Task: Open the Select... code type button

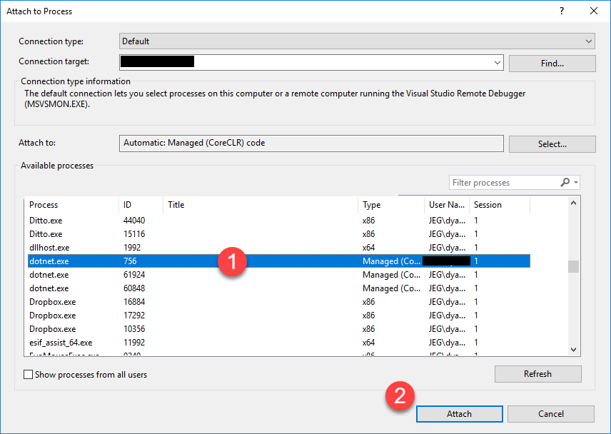Action: (552, 144)
